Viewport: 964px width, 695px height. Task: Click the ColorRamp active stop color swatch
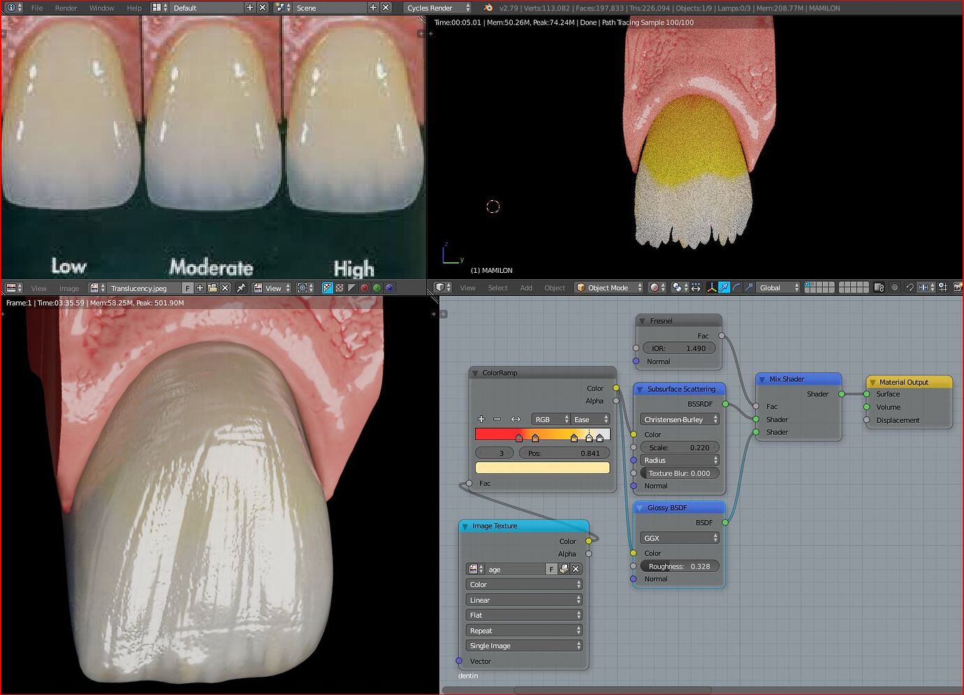click(543, 468)
